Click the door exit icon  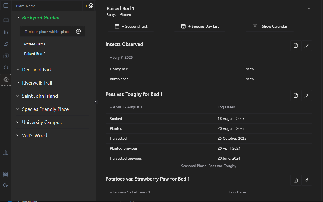tap(6, 153)
